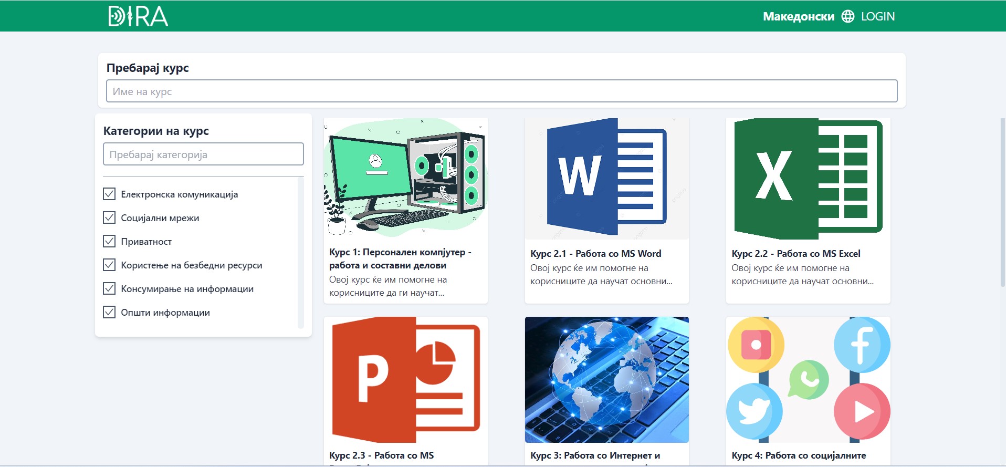Click the category list scrollbar

[x=301, y=252]
